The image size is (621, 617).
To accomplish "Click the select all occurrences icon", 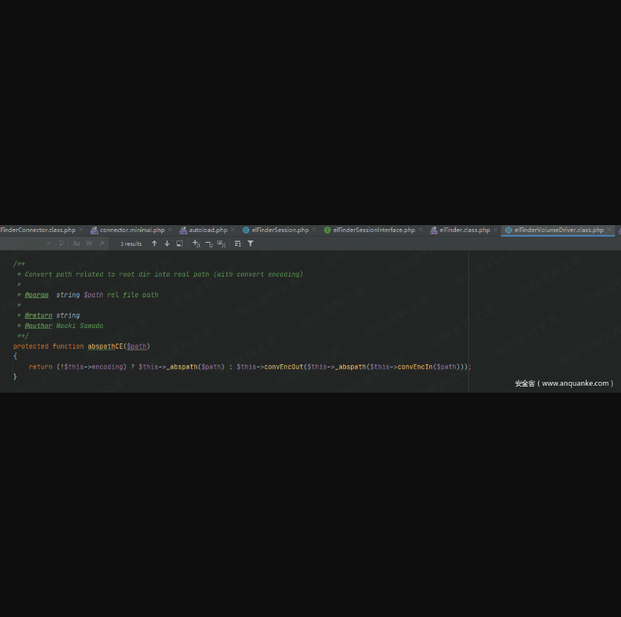I will [x=221, y=244].
